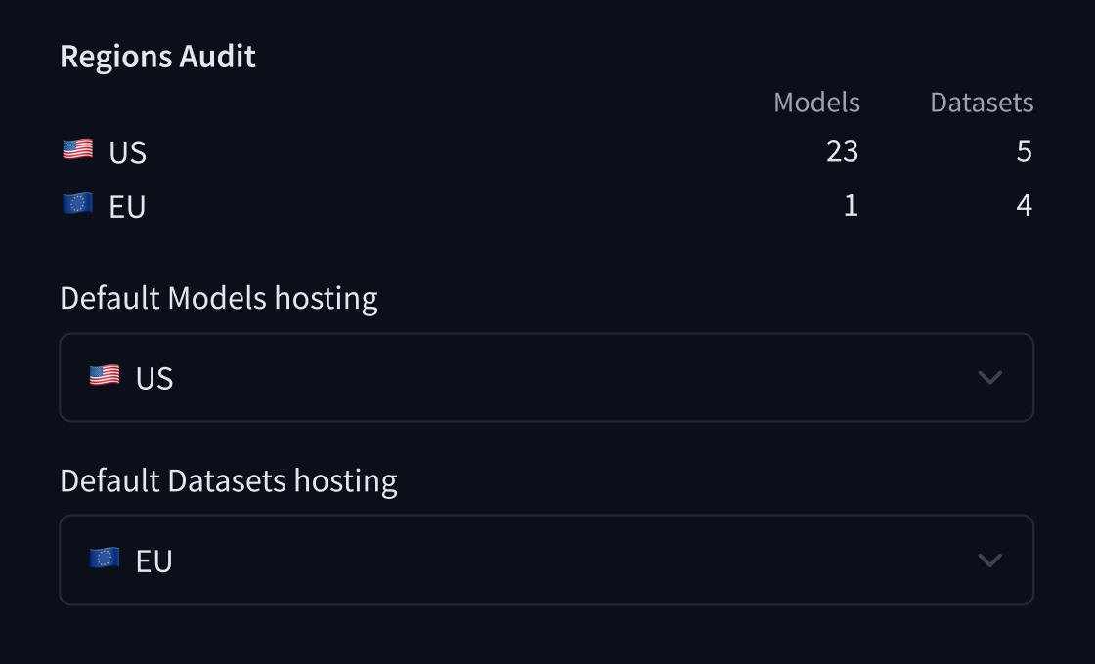Click the EU datasets count of 4
Screen dimensions: 1095x664
coord(1024,205)
